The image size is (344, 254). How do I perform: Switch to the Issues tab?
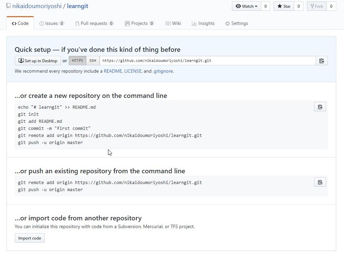pos(51,23)
